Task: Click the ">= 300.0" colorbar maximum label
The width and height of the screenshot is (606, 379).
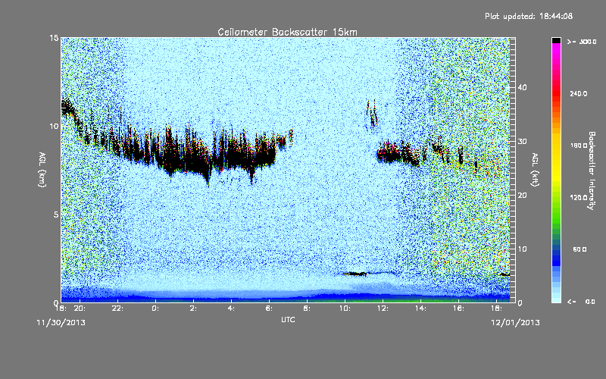Action: pos(582,42)
